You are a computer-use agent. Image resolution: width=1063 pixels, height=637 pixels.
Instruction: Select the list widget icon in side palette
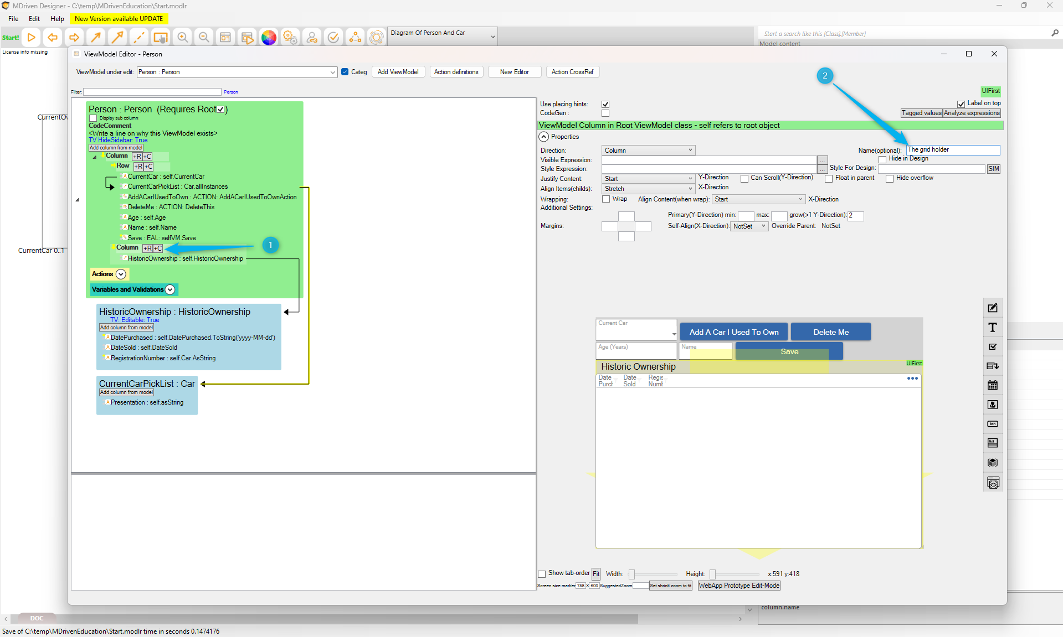pyautogui.click(x=993, y=443)
